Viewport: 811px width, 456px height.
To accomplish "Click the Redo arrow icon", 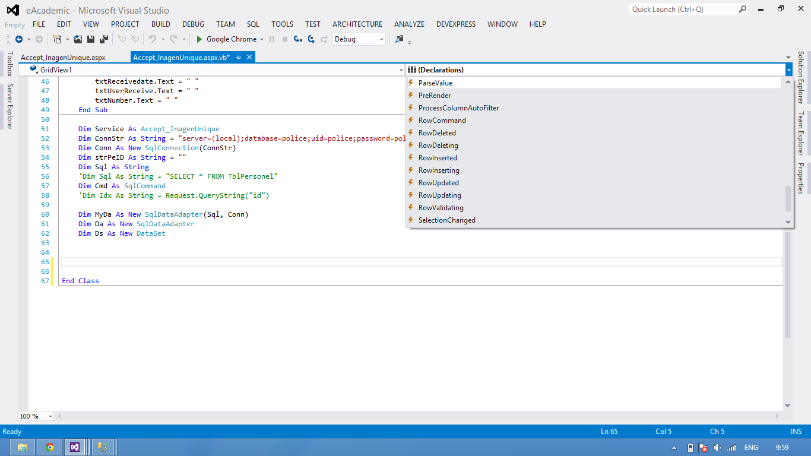I will point(173,39).
